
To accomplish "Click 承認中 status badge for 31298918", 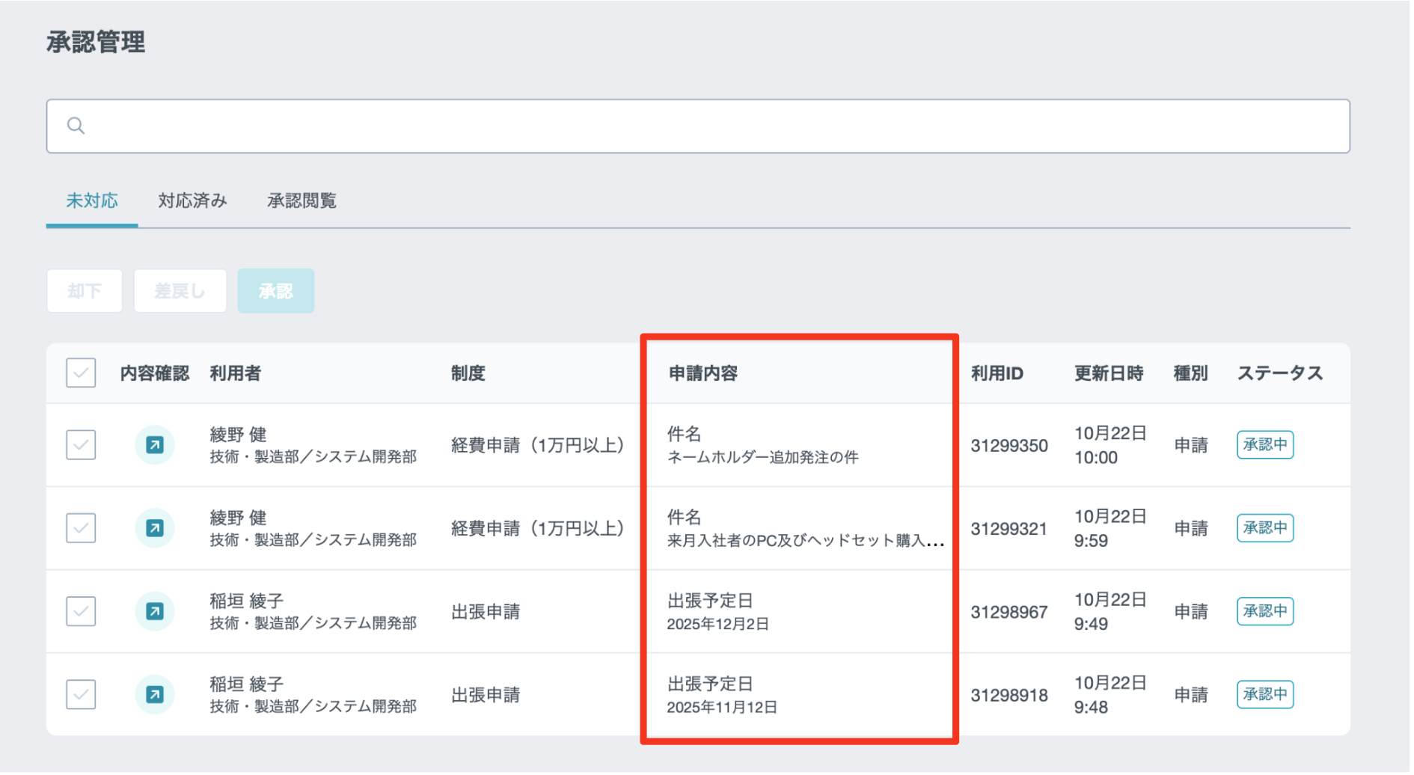I will click(x=1265, y=695).
